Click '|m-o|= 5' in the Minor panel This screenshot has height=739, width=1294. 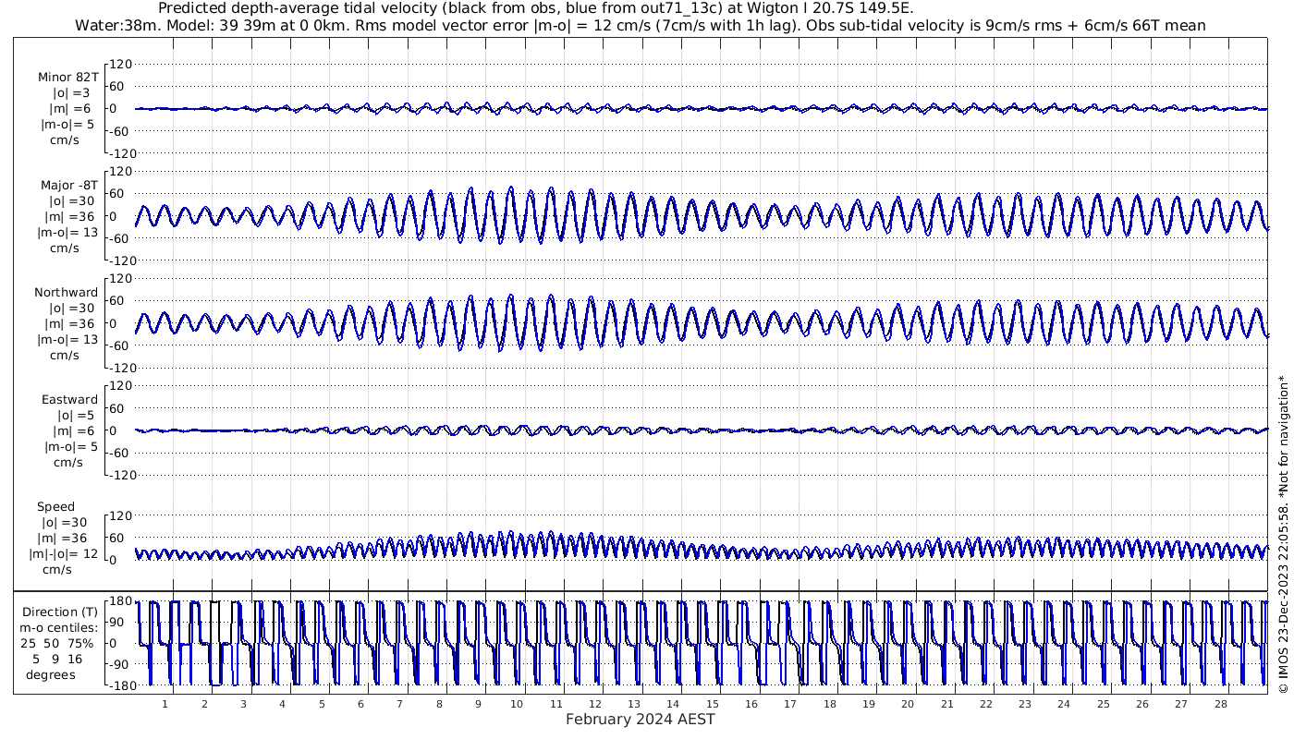tap(67, 125)
